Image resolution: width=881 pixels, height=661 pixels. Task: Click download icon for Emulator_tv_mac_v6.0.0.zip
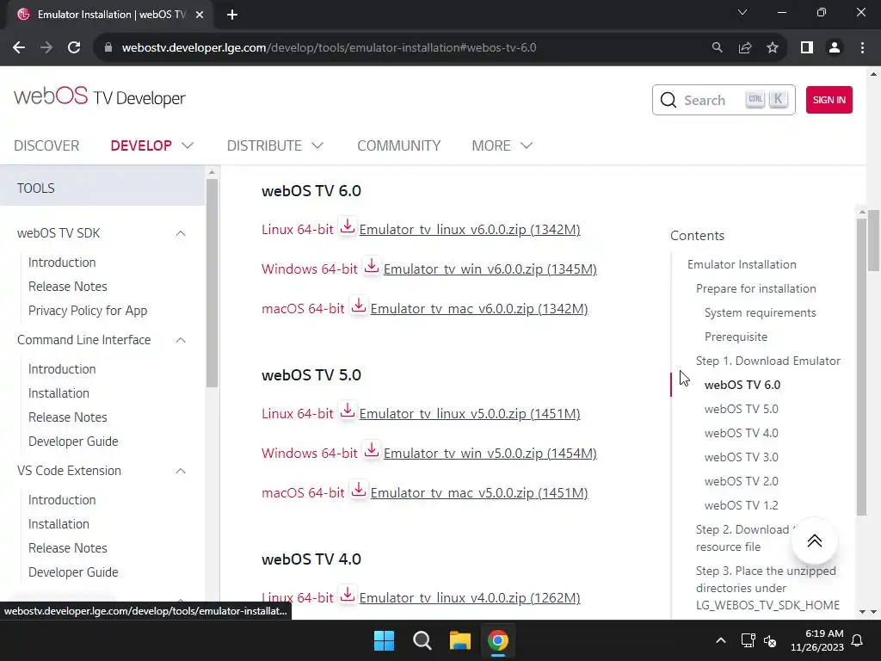[x=359, y=306]
